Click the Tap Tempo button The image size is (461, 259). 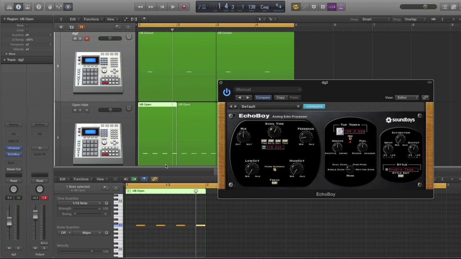[340, 132]
